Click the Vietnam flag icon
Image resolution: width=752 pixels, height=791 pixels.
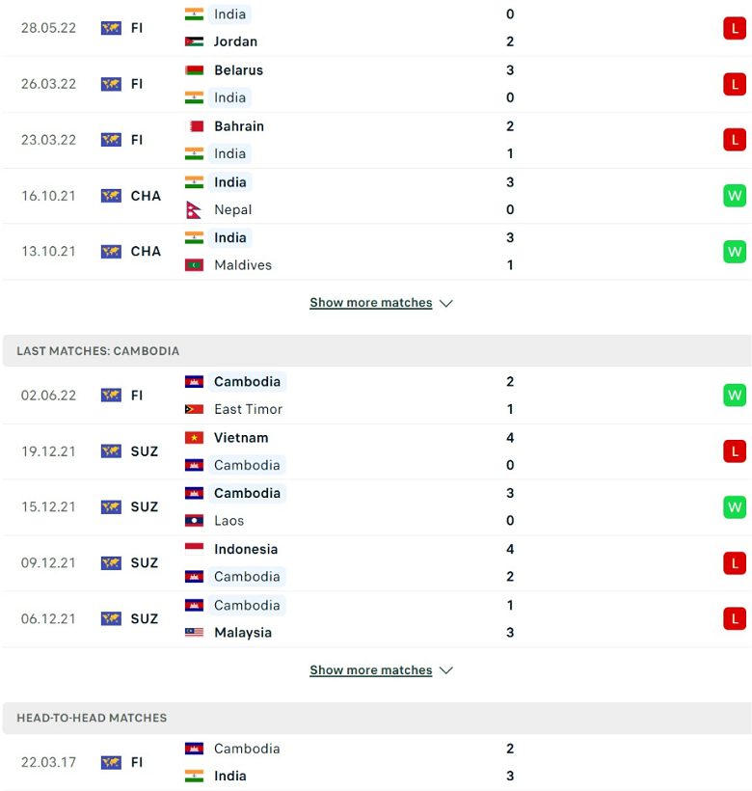click(194, 438)
